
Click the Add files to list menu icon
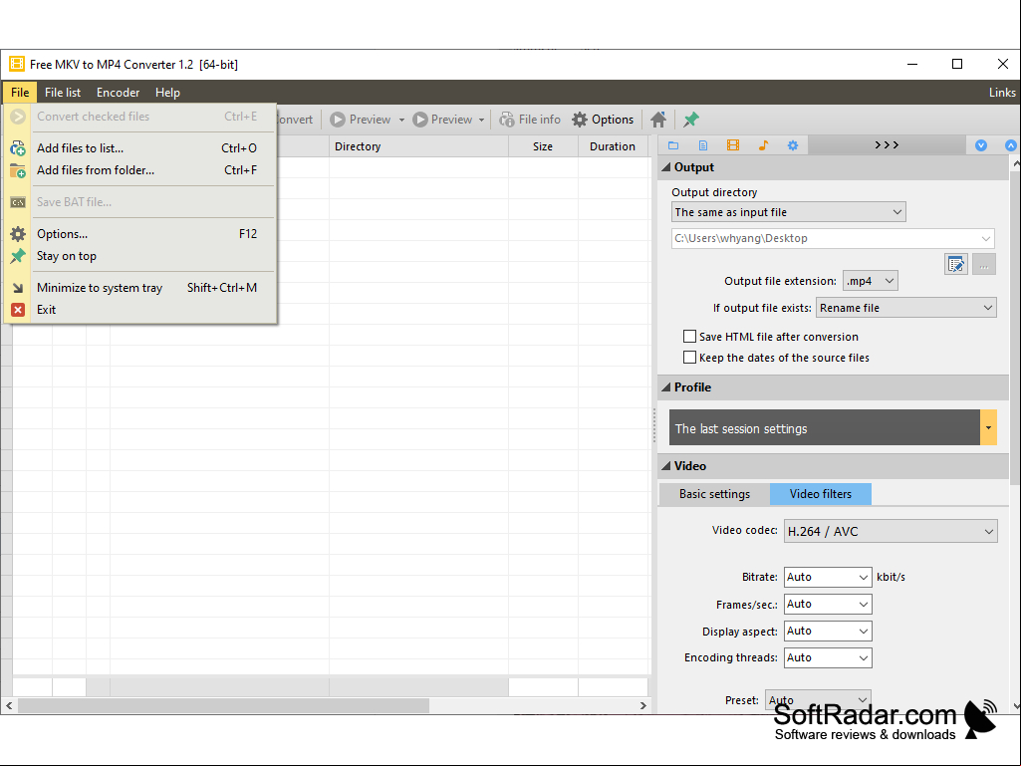point(18,147)
